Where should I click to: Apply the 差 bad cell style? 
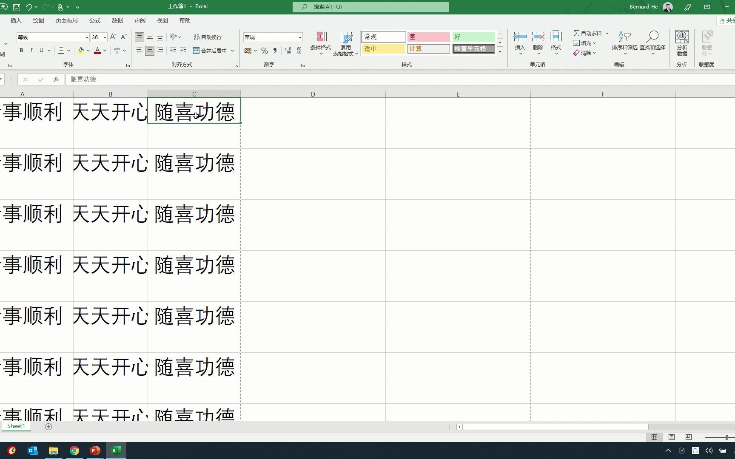(429, 37)
